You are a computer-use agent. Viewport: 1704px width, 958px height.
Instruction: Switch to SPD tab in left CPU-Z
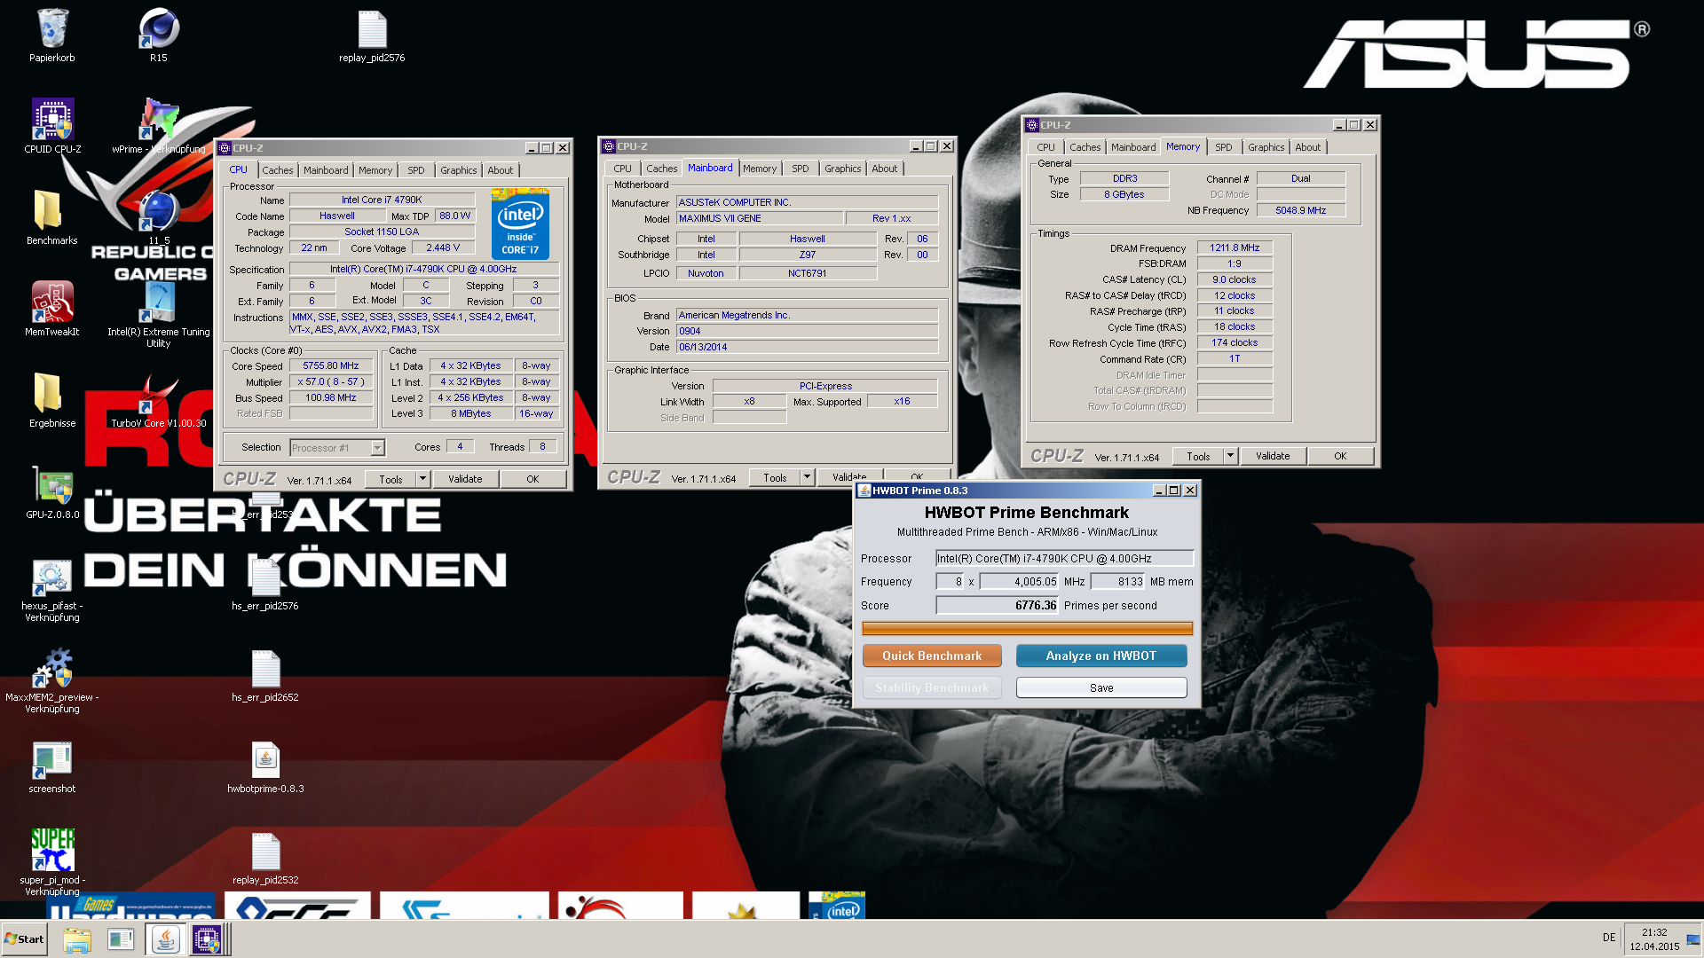[x=416, y=170]
